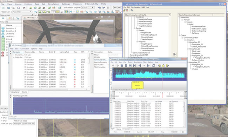Click the Filter field showing All
Viewport: 228px width, 137px height.
pos(13,22)
